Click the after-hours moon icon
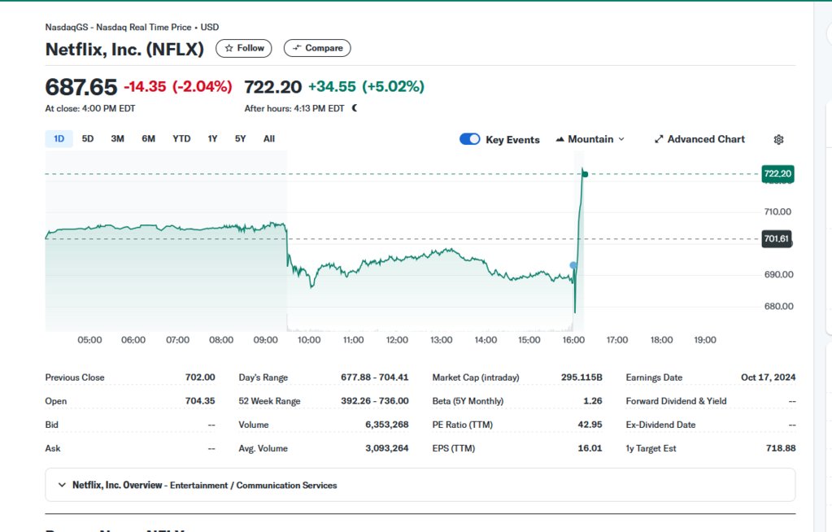This screenshot has height=532, width=832. click(x=355, y=108)
